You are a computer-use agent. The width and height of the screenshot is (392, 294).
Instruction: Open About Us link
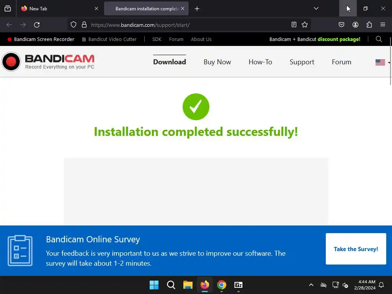pyautogui.click(x=201, y=39)
